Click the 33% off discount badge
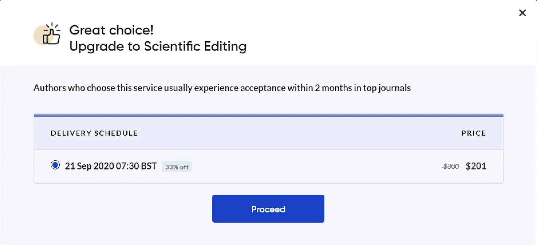The image size is (537, 245). coord(177,166)
